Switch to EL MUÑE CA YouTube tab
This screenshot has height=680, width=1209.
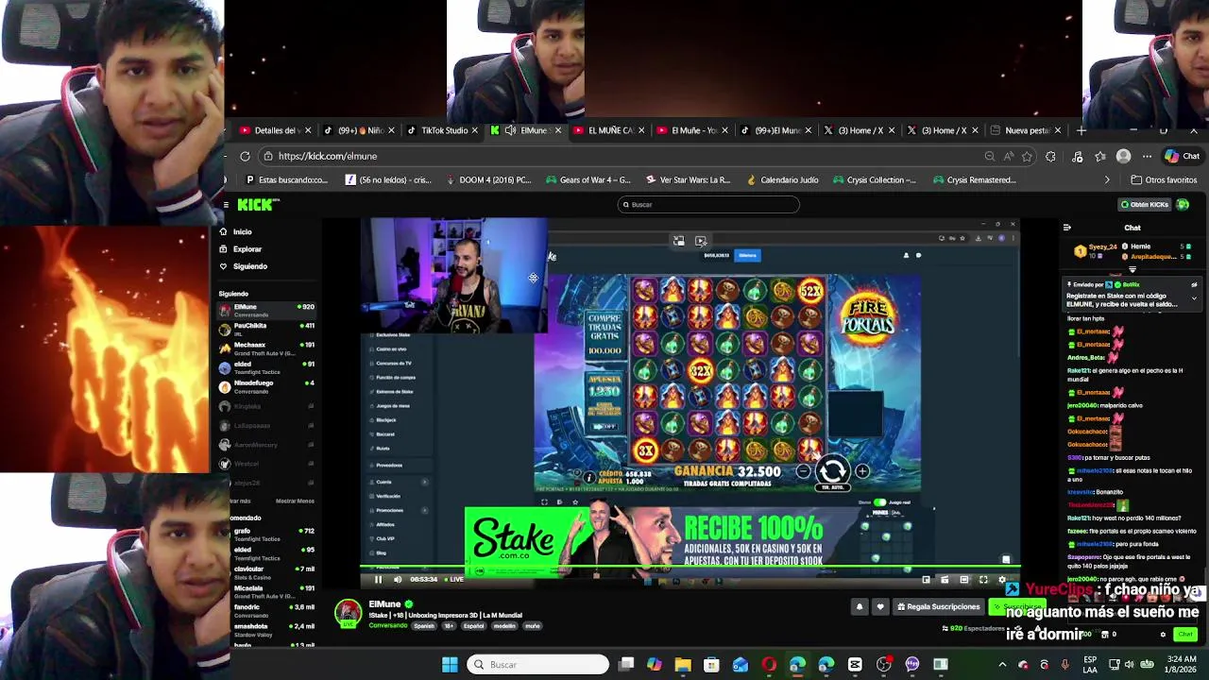(609, 130)
